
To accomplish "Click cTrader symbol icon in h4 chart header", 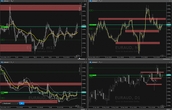I will [90, 1].
